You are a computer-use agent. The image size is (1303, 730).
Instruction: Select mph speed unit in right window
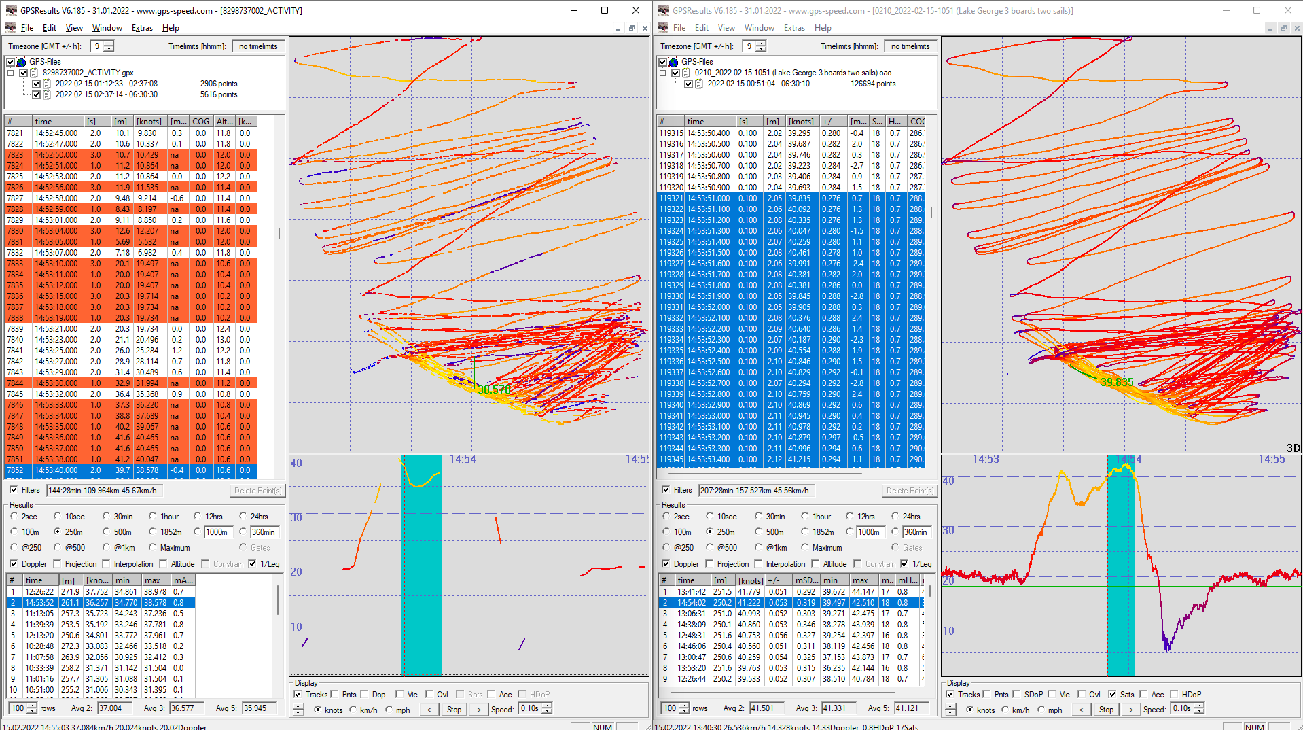(1041, 710)
